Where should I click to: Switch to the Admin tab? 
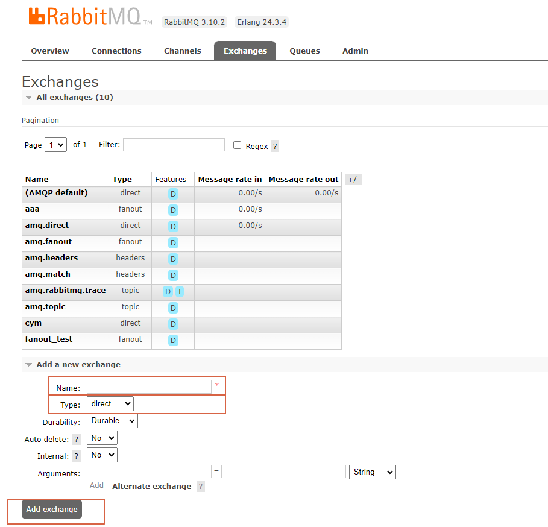(355, 51)
